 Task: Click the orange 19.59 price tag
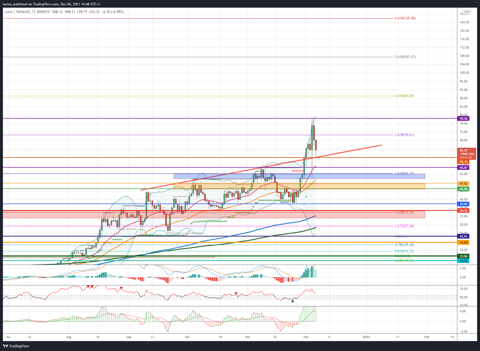click(x=463, y=243)
